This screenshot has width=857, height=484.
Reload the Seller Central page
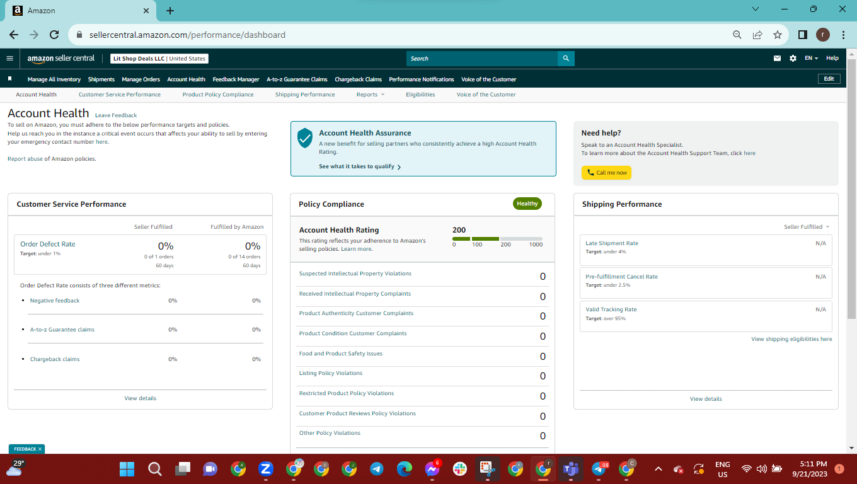[x=54, y=35]
